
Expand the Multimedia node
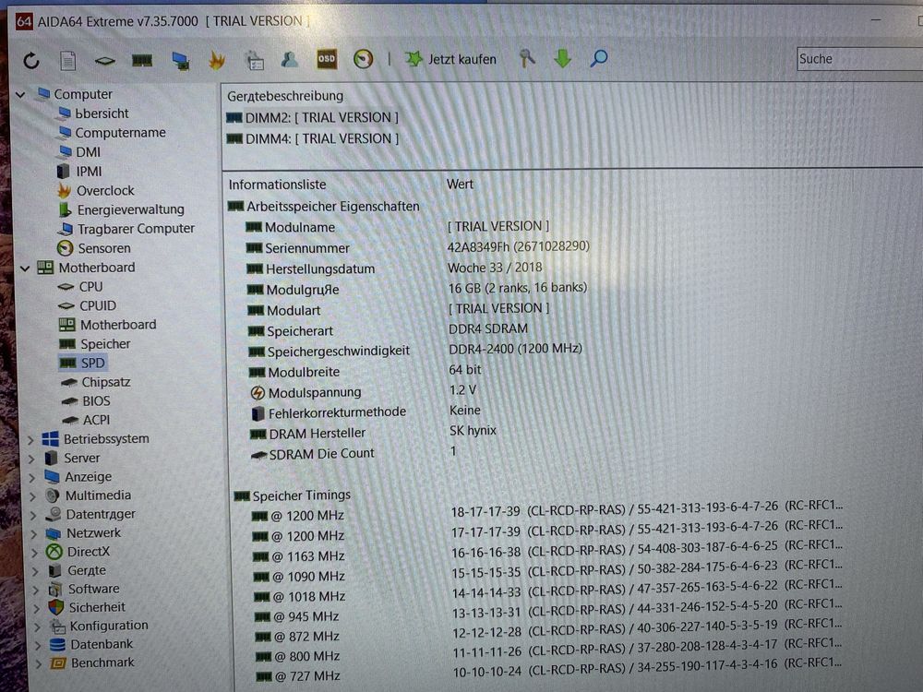[x=32, y=496]
